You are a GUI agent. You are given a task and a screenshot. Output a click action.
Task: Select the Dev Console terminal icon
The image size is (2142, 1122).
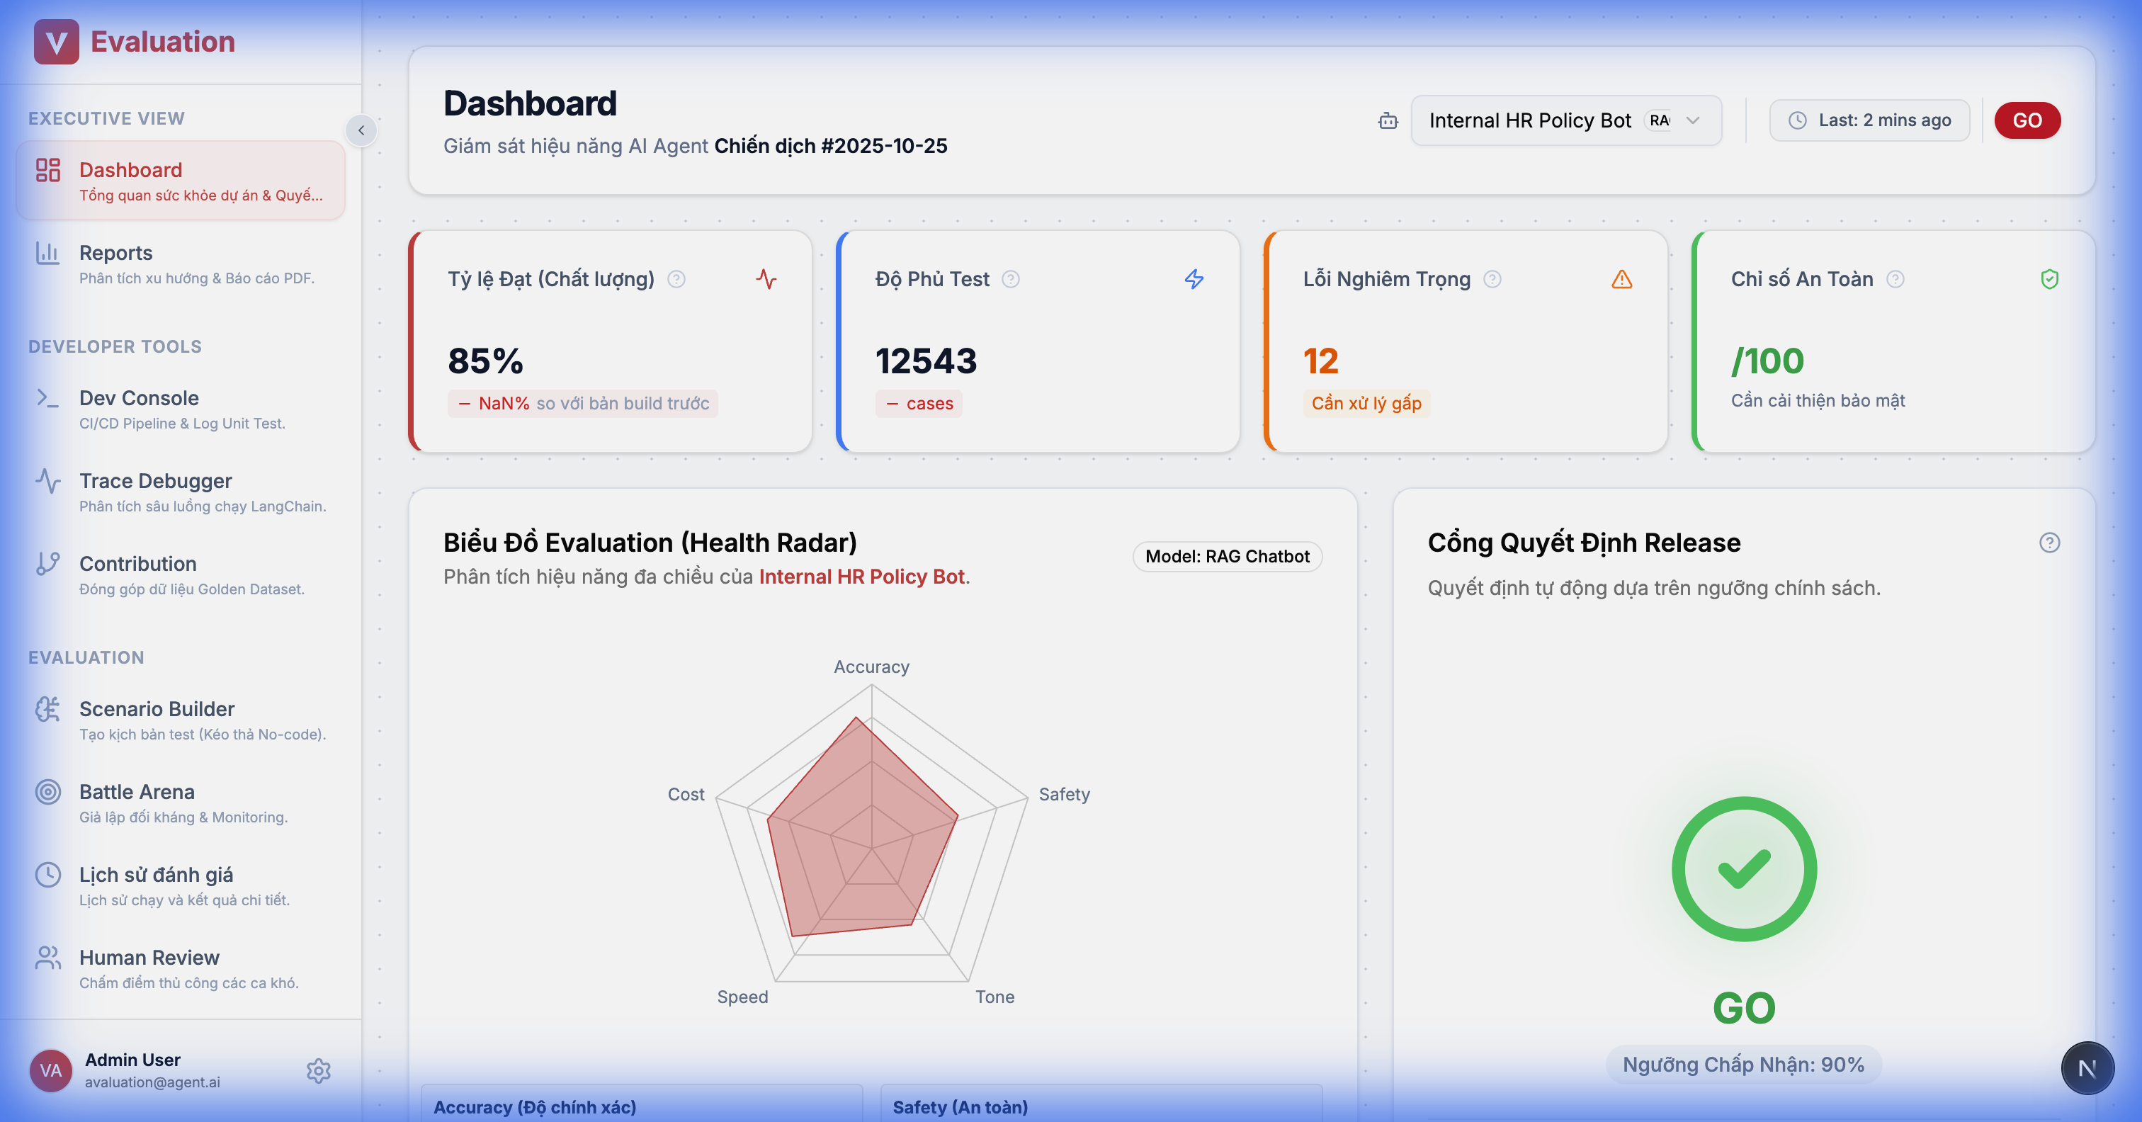[47, 397]
